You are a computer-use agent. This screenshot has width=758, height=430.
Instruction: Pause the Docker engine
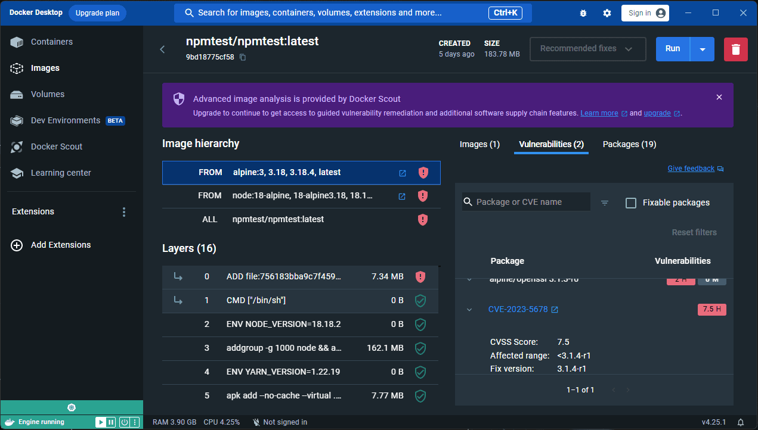coord(112,422)
